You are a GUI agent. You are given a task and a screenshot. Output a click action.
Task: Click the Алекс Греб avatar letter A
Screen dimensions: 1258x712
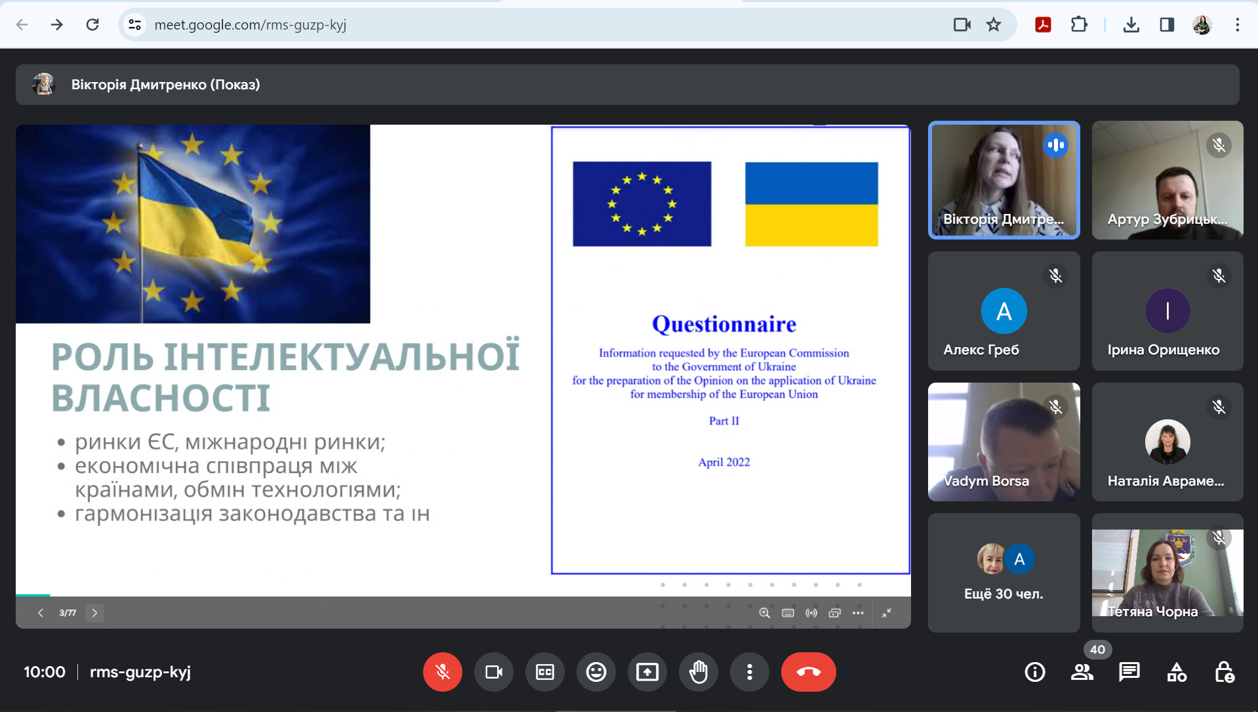tap(1004, 311)
